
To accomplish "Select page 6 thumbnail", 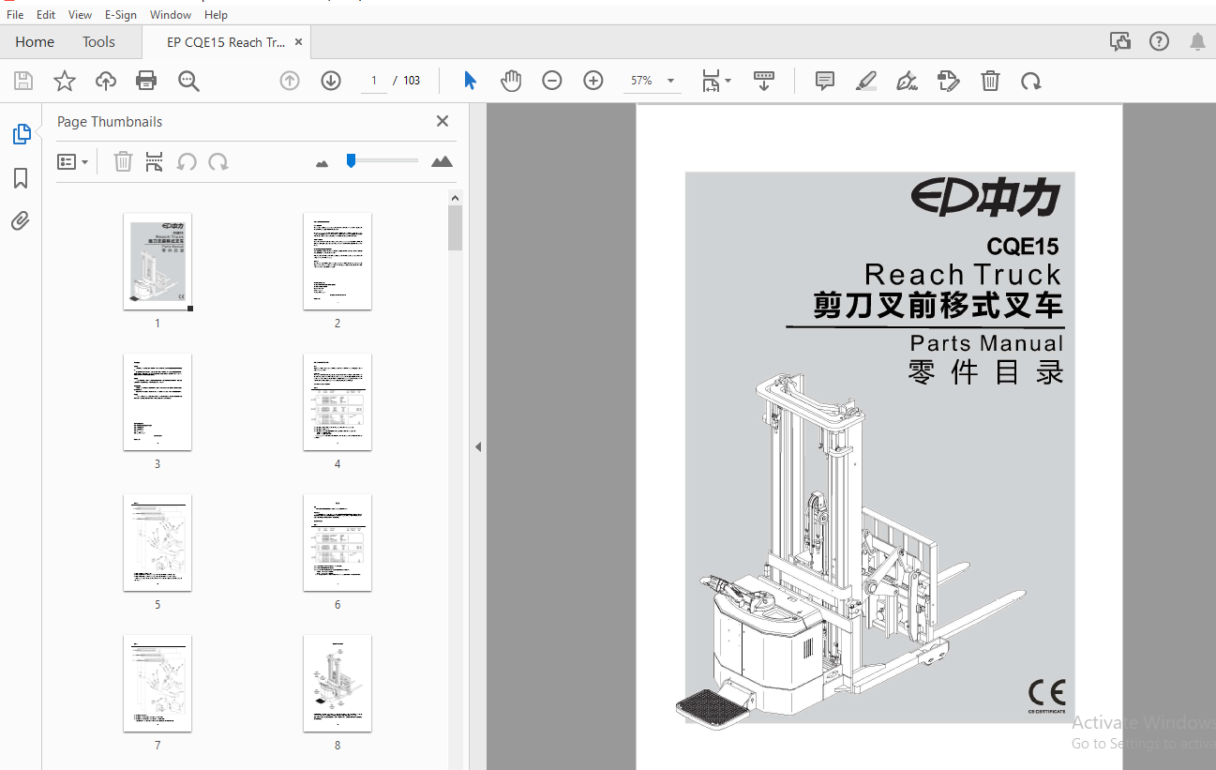I will pos(338,543).
